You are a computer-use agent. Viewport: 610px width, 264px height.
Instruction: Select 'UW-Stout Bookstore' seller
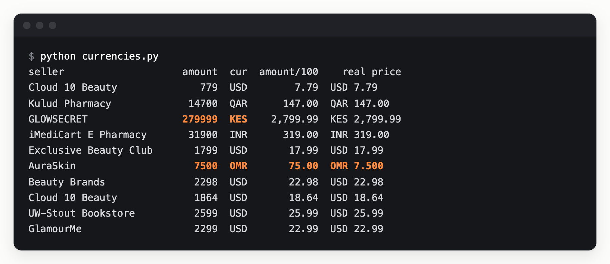click(x=82, y=213)
